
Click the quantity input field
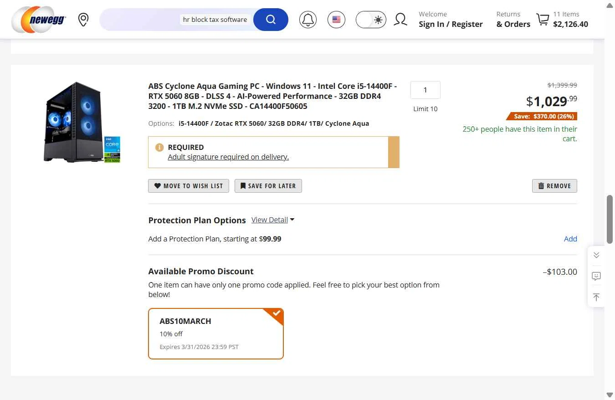click(x=425, y=90)
